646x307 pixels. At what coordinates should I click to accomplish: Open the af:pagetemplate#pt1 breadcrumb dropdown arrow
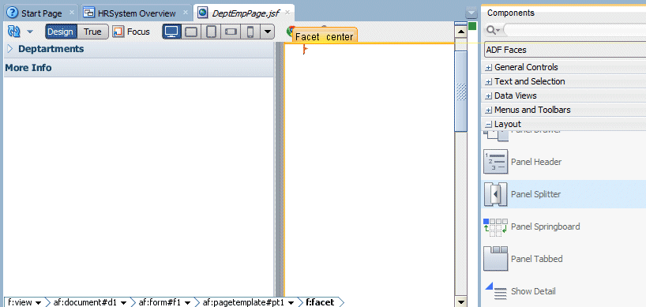click(291, 303)
